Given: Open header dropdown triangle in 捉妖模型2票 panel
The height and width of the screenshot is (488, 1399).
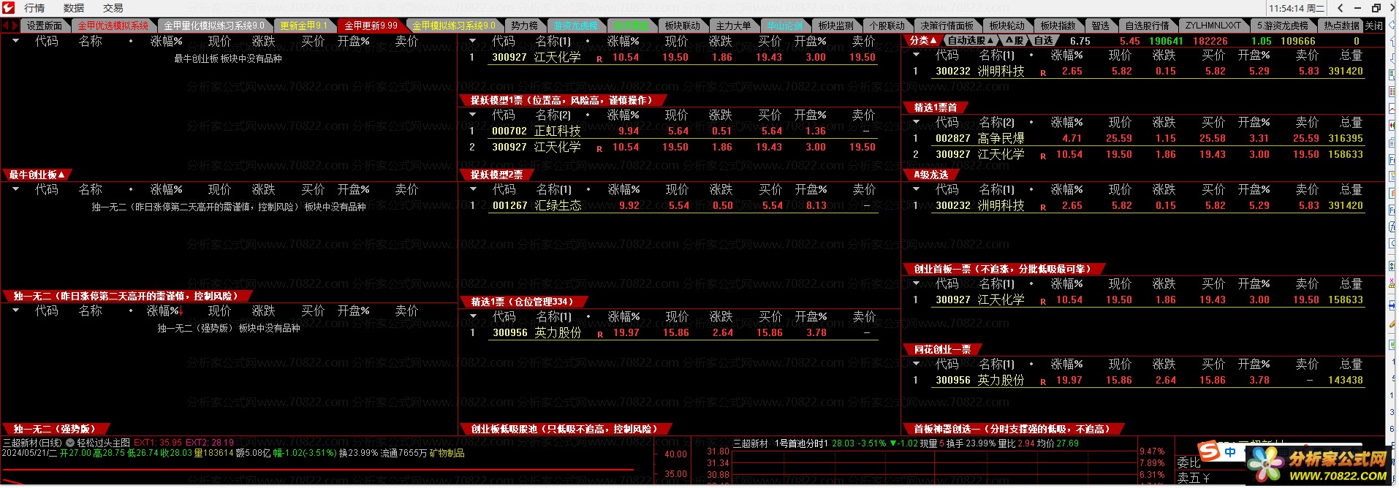Looking at the screenshot, I should click(473, 115).
